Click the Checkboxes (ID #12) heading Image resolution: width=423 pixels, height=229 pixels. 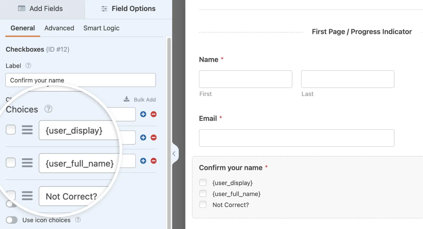tap(38, 49)
